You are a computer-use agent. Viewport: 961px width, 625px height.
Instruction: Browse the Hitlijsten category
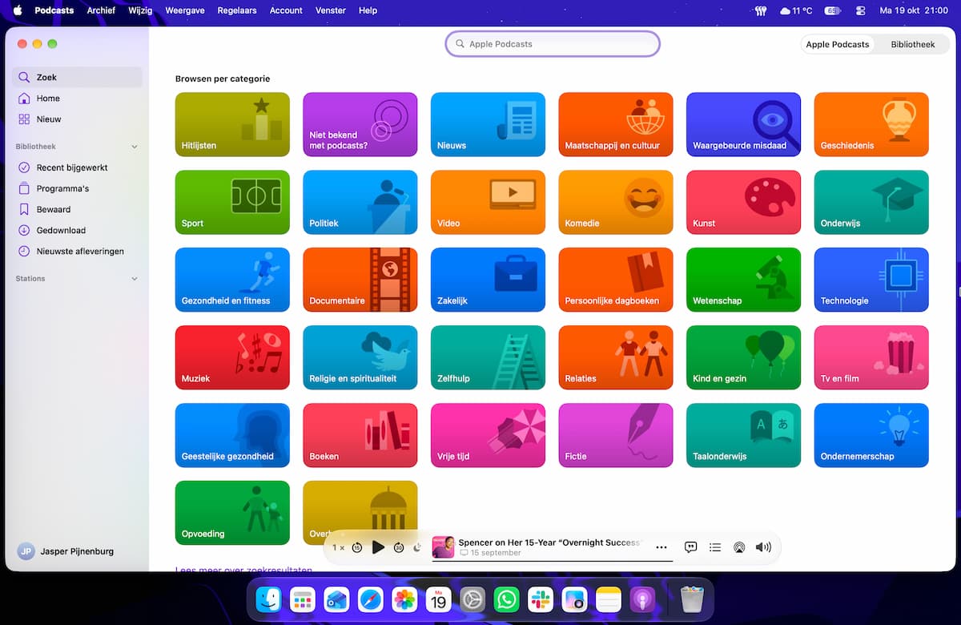(x=232, y=124)
